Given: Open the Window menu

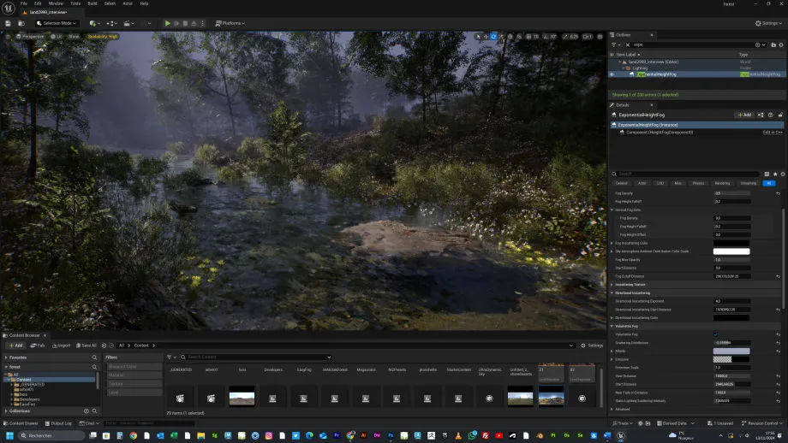Looking at the screenshot, I should click(x=56, y=3).
